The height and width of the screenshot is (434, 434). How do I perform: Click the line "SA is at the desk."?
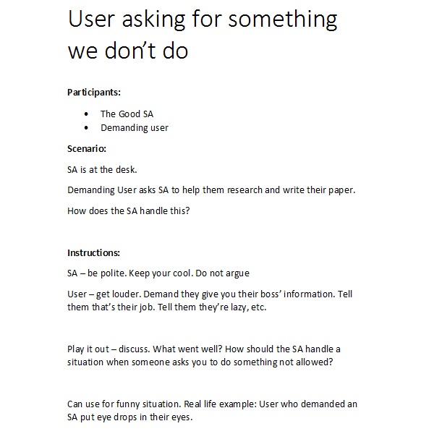point(102,170)
